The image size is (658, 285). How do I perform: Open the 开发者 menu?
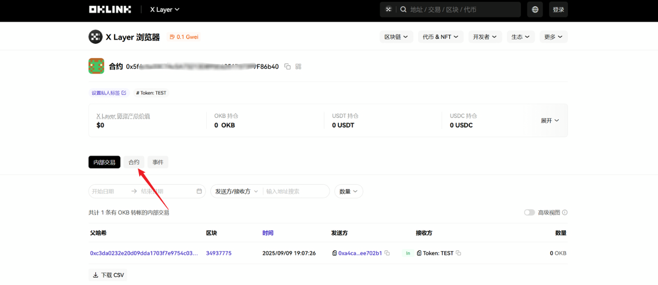tap(485, 37)
